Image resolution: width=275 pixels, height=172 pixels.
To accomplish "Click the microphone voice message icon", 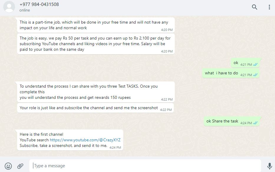I will click(269, 166).
